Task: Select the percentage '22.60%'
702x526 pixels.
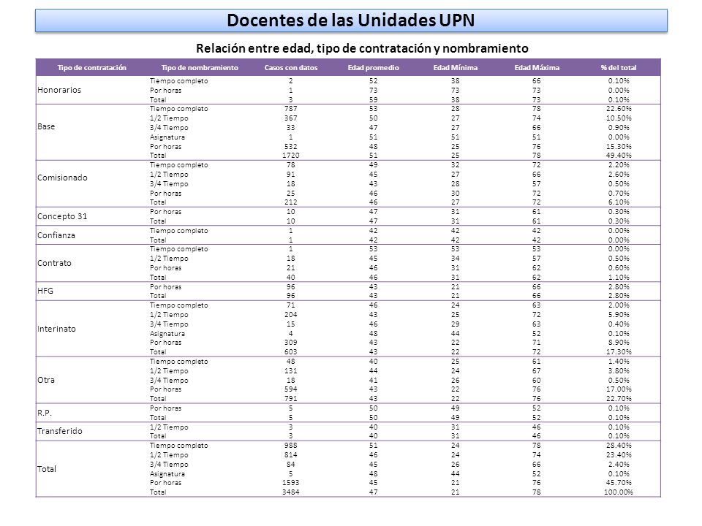Action: pyautogui.click(x=619, y=109)
